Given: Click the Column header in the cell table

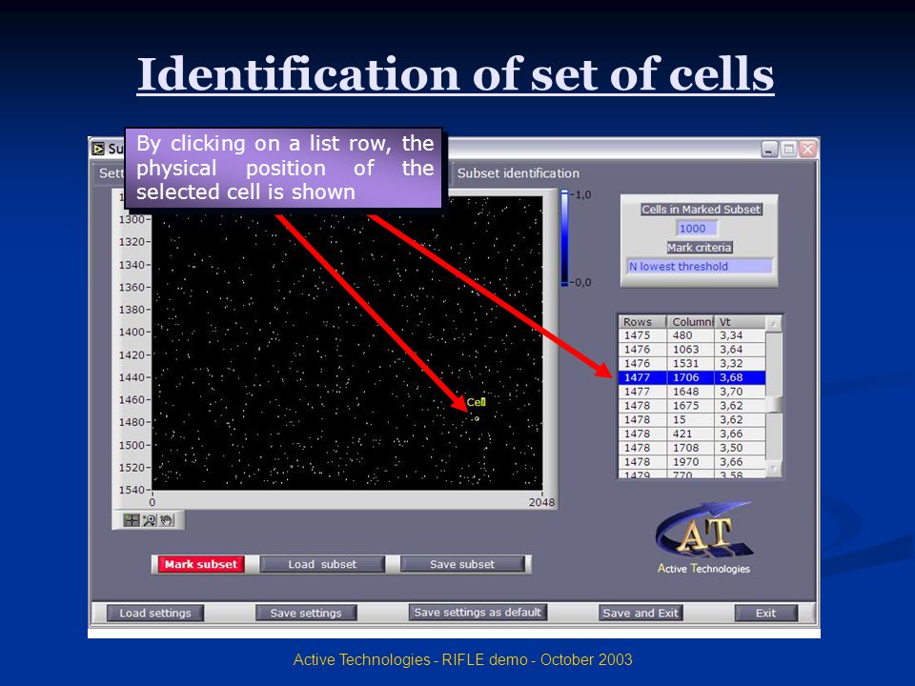Looking at the screenshot, I should click(x=691, y=322).
